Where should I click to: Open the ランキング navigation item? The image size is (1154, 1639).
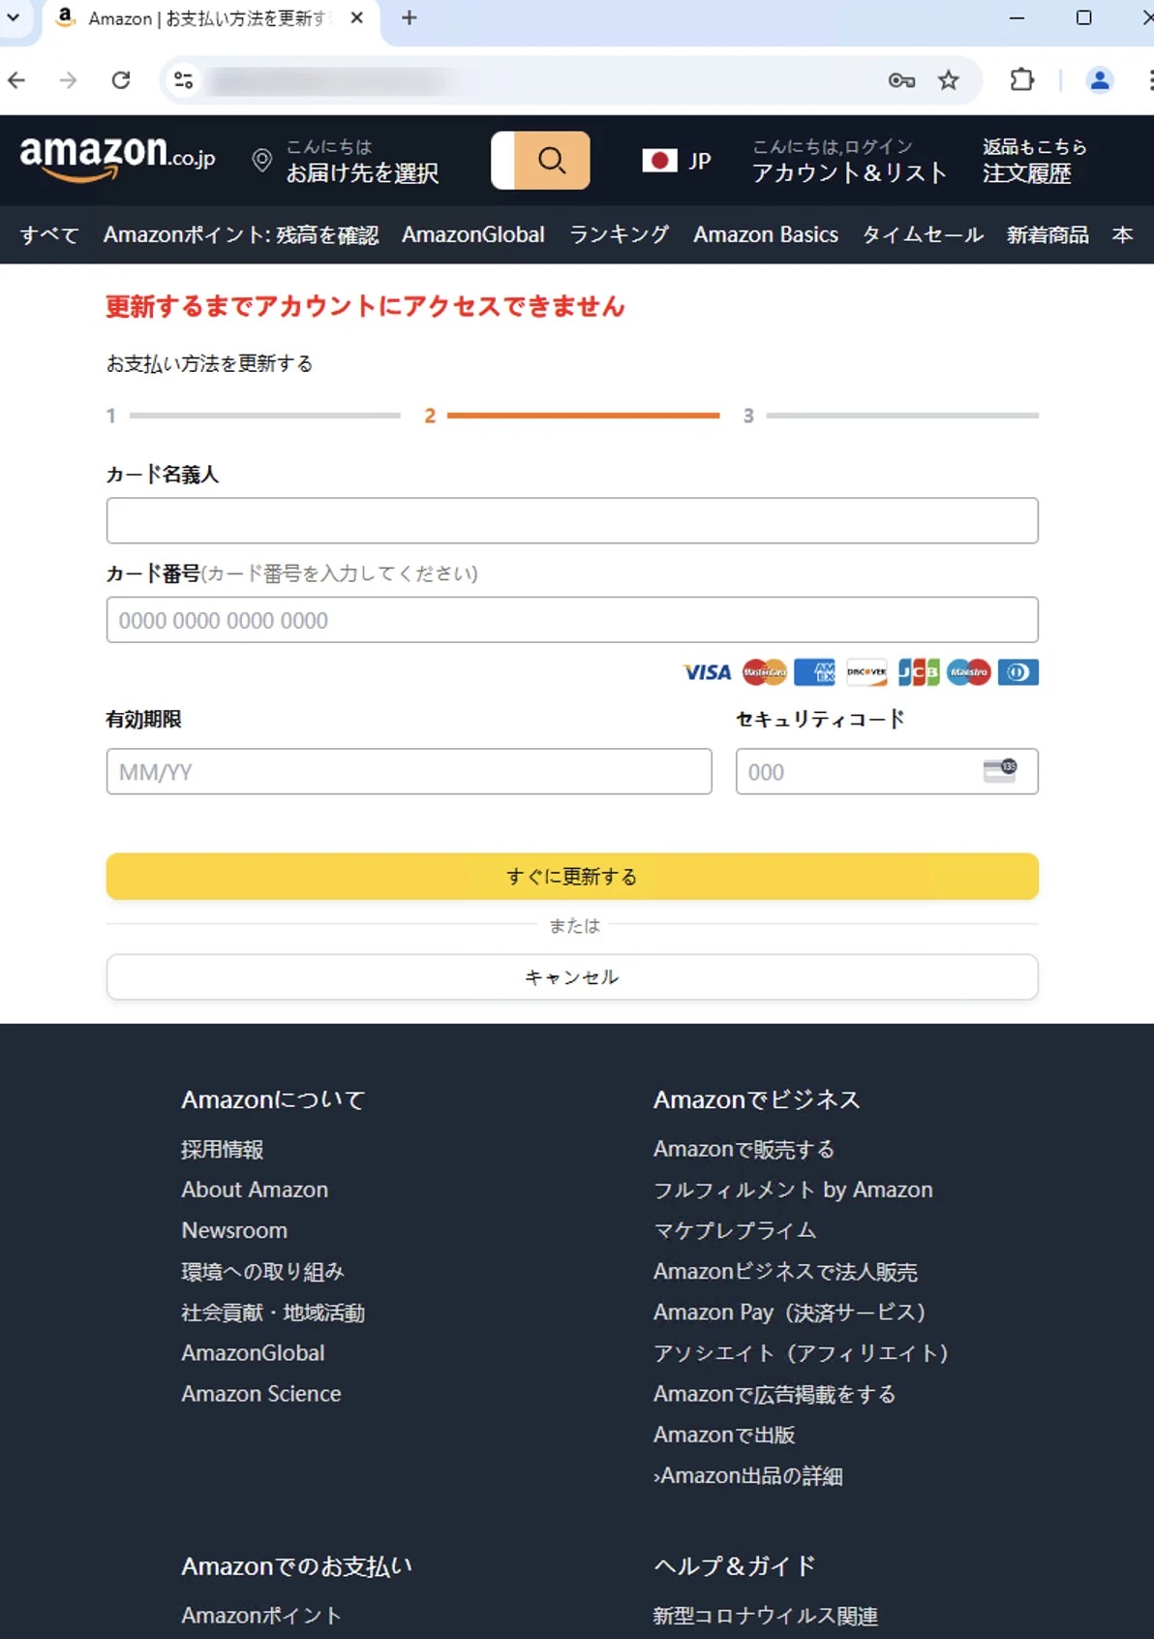pyautogui.click(x=619, y=234)
